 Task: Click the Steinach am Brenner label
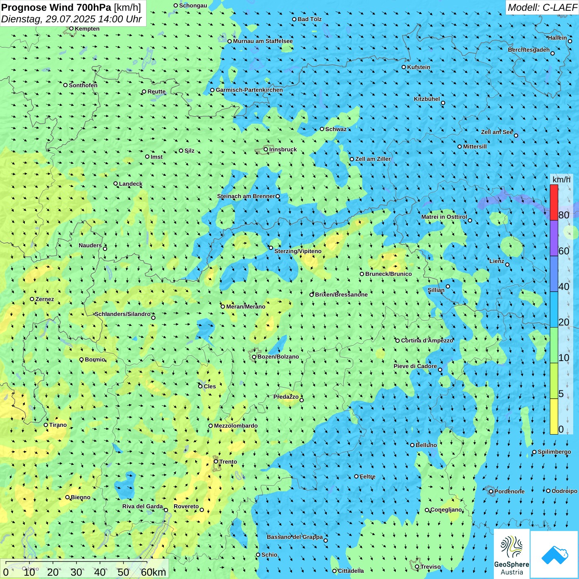(246, 196)
